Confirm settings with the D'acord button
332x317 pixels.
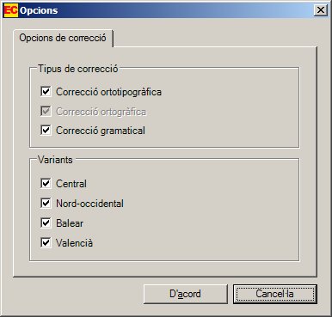(186, 294)
